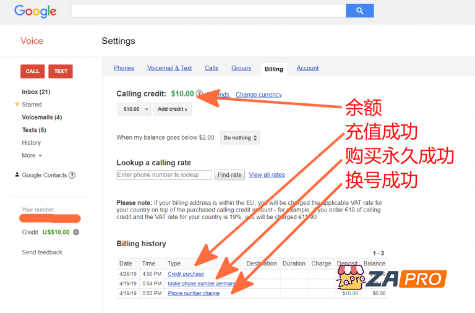Switch to the Calls tab
Screen dimensions: 475x313
[x=212, y=68]
